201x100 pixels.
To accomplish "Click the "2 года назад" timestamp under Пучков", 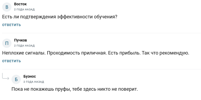I will [x=24, y=46].
